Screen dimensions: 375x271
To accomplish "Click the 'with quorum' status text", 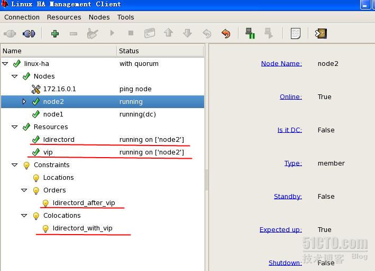I will point(139,64).
